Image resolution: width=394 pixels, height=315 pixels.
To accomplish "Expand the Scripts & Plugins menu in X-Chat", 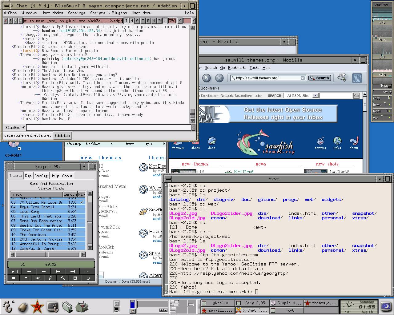I will point(108,13).
